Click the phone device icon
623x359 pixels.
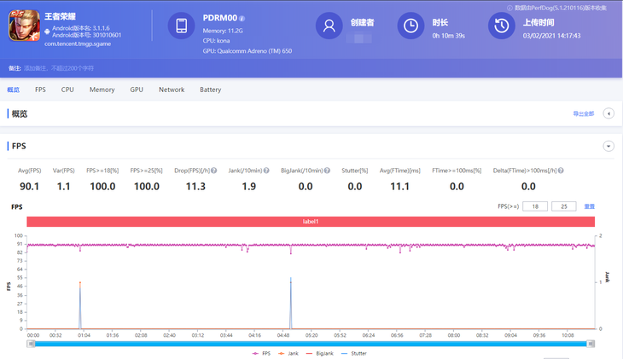(x=181, y=26)
